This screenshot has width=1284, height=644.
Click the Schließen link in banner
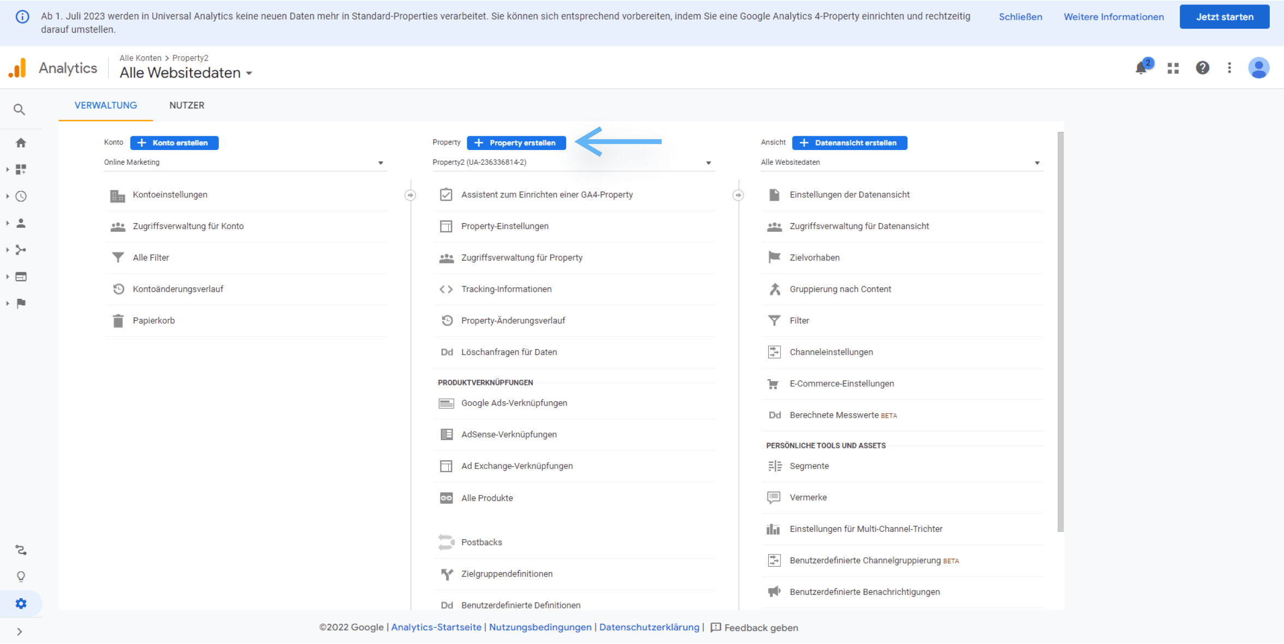click(x=1020, y=17)
